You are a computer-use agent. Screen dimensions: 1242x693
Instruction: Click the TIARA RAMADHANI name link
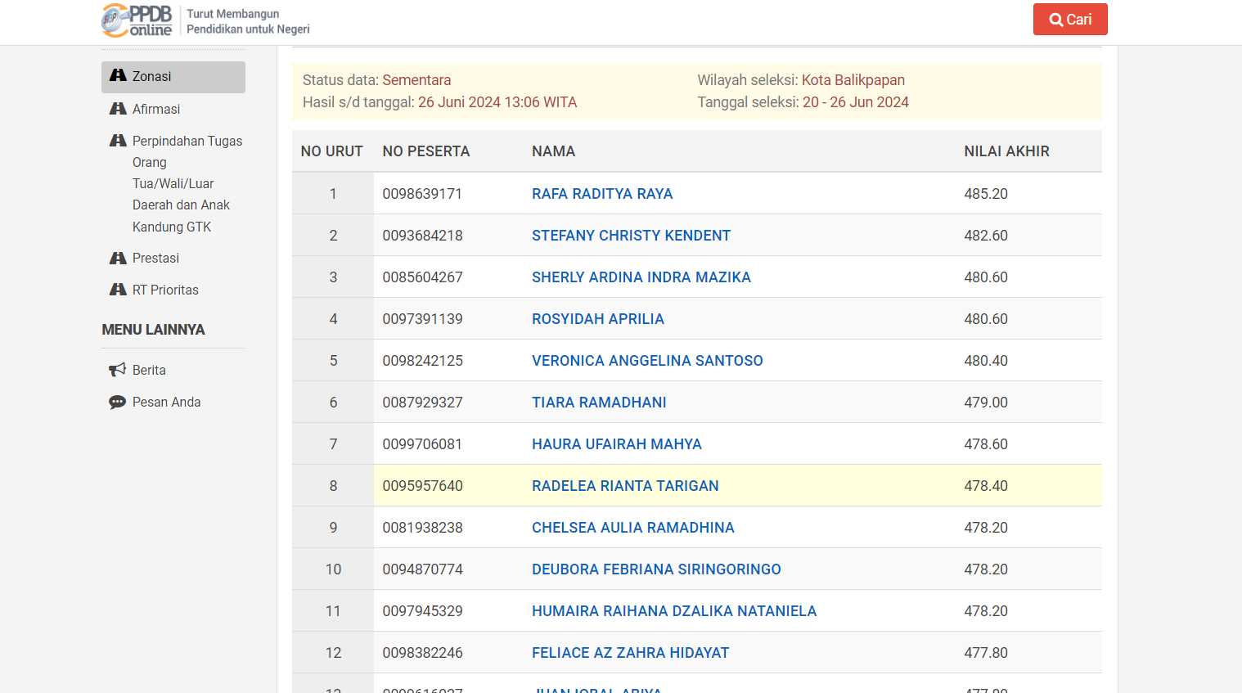(599, 403)
